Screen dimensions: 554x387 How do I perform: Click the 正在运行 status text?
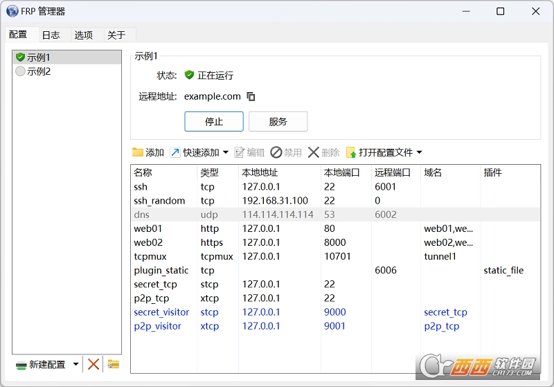point(215,75)
